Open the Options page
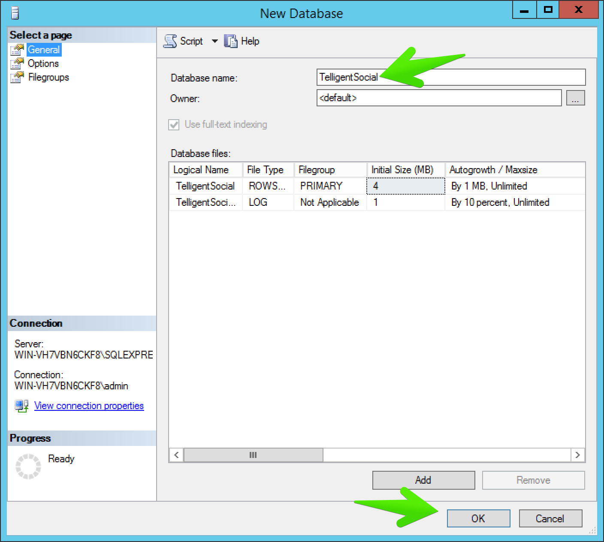 (x=43, y=63)
